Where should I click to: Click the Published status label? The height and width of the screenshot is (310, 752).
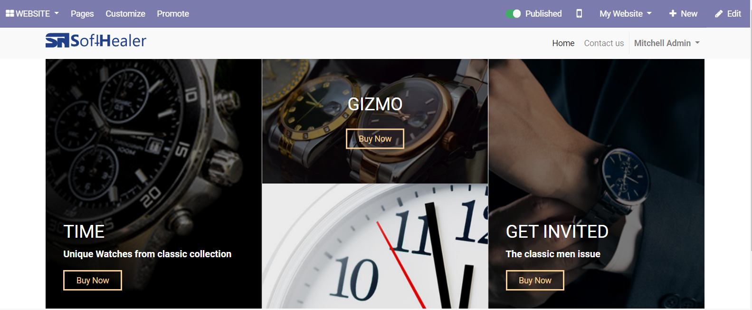(543, 14)
